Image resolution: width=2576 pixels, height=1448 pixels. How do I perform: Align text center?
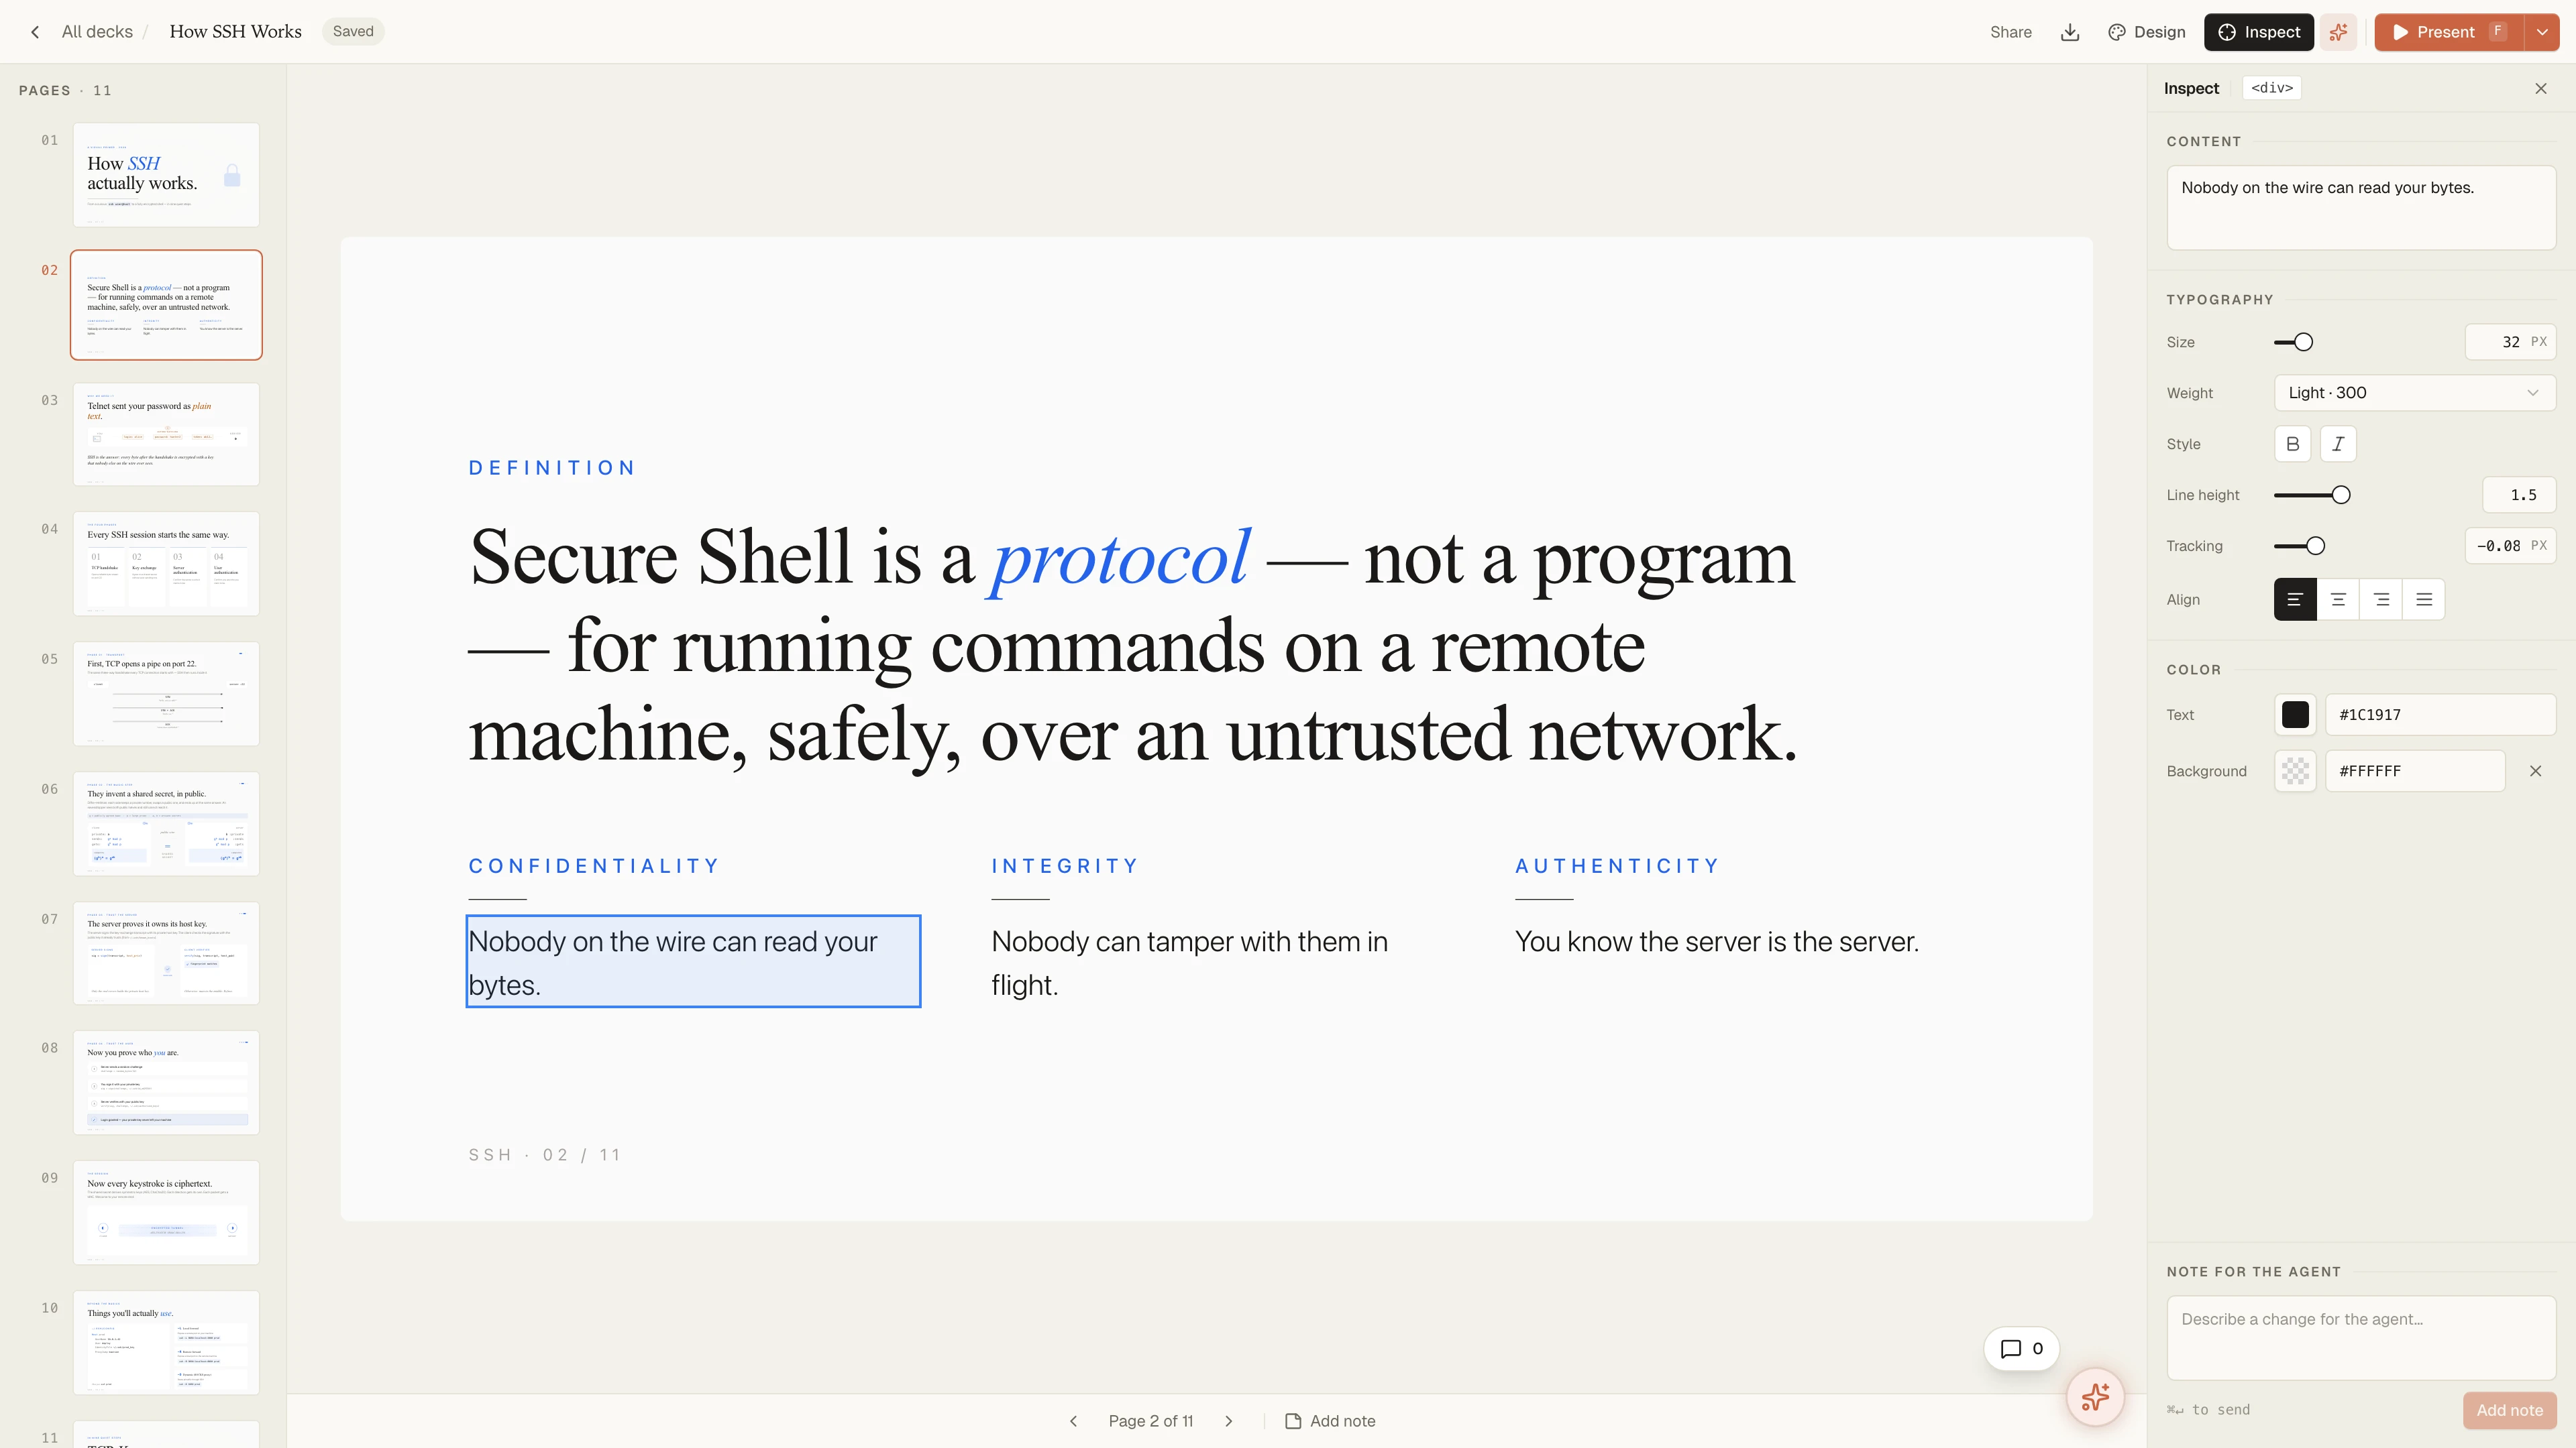tap(2338, 599)
